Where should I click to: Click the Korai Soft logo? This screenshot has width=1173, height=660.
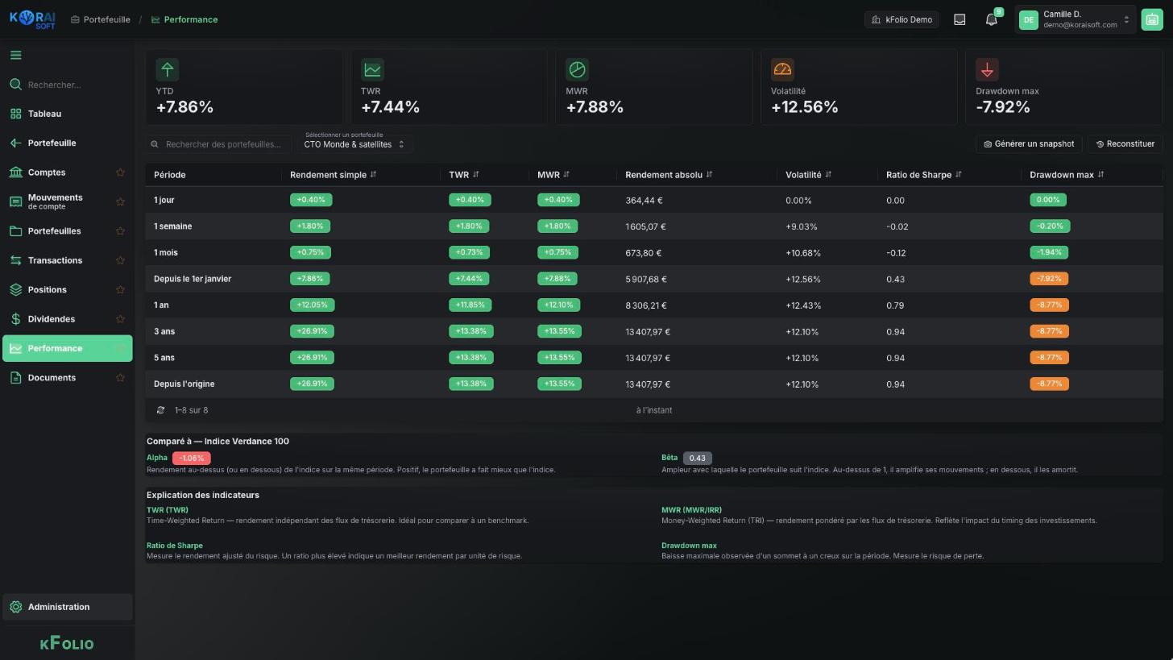[x=32, y=19]
